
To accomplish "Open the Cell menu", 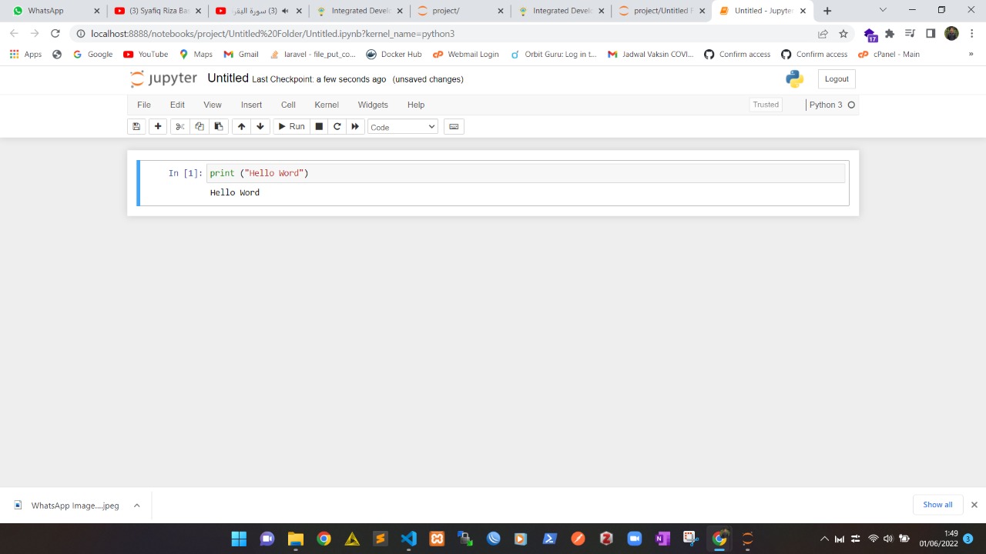I will [x=288, y=105].
